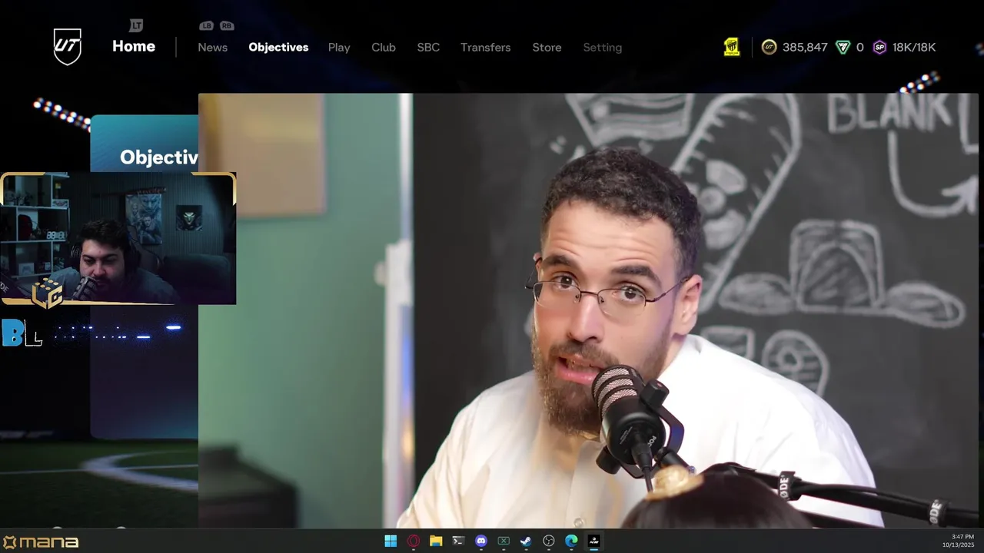Open the Windows Start menu

(x=391, y=541)
